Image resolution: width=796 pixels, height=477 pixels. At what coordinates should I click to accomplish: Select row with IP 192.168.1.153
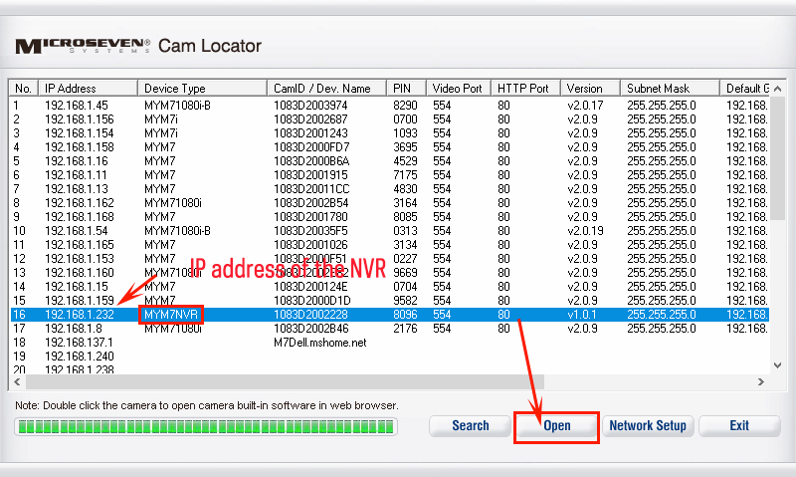(389, 259)
